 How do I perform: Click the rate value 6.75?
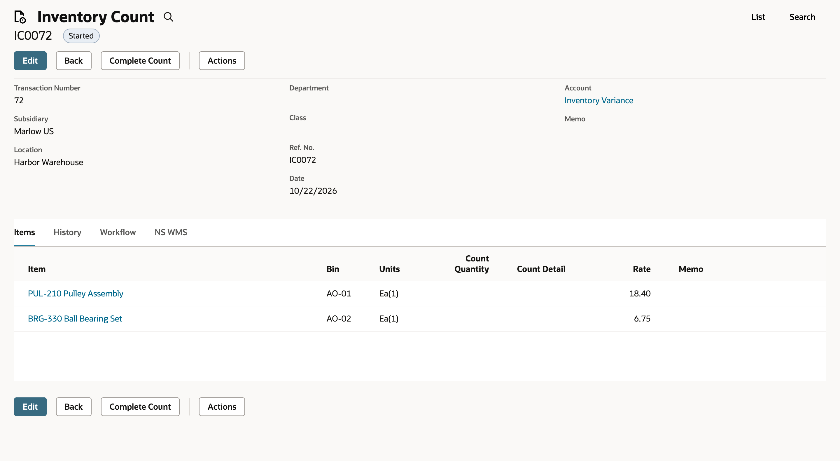[x=642, y=319]
